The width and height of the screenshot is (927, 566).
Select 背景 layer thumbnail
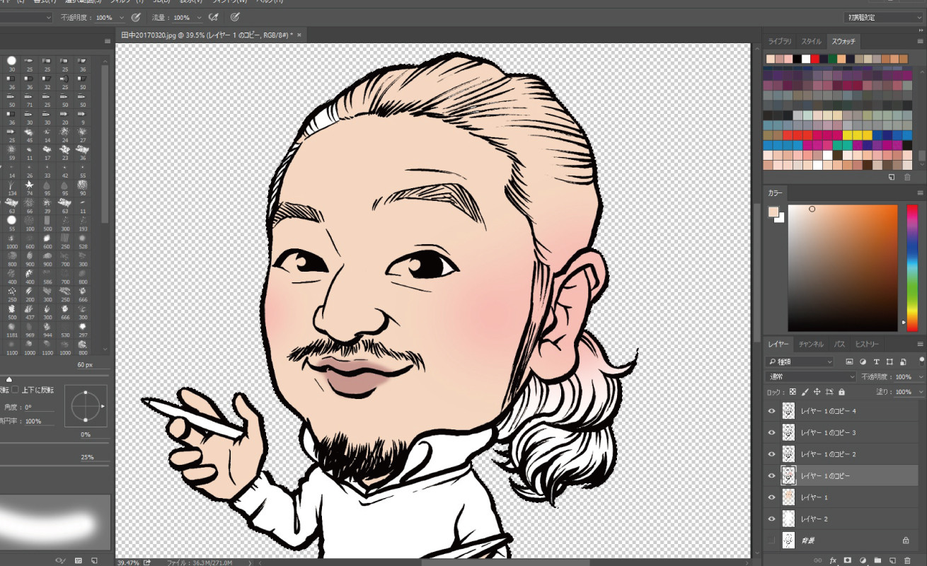[x=788, y=541]
